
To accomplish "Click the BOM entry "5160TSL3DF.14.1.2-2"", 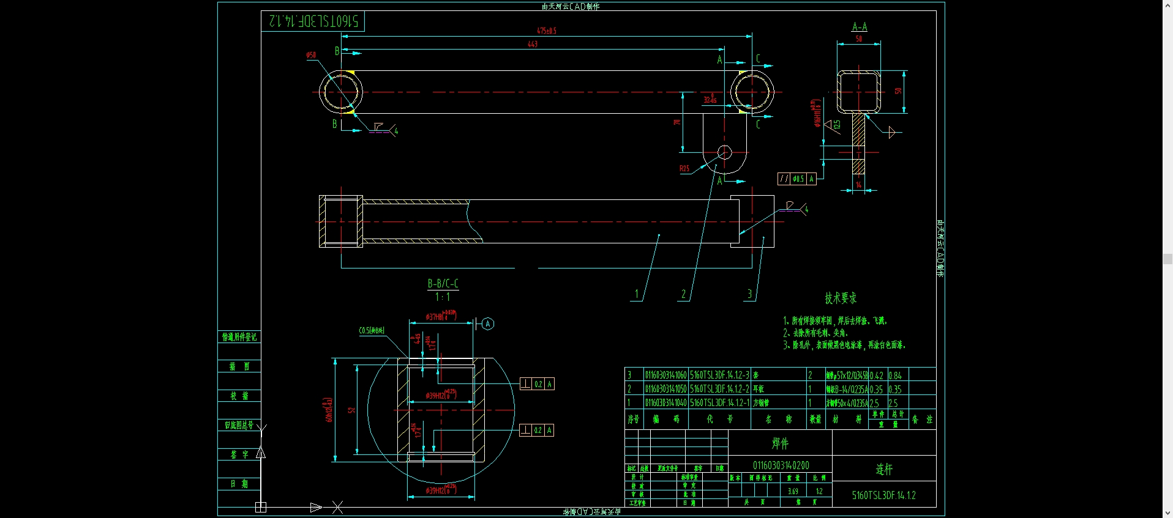I will tap(720, 389).
